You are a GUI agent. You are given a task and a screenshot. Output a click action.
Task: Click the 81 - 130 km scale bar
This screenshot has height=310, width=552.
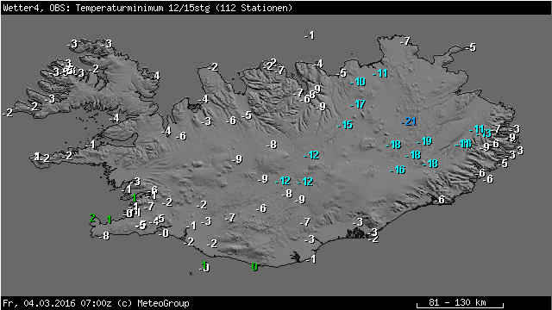(x=460, y=303)
